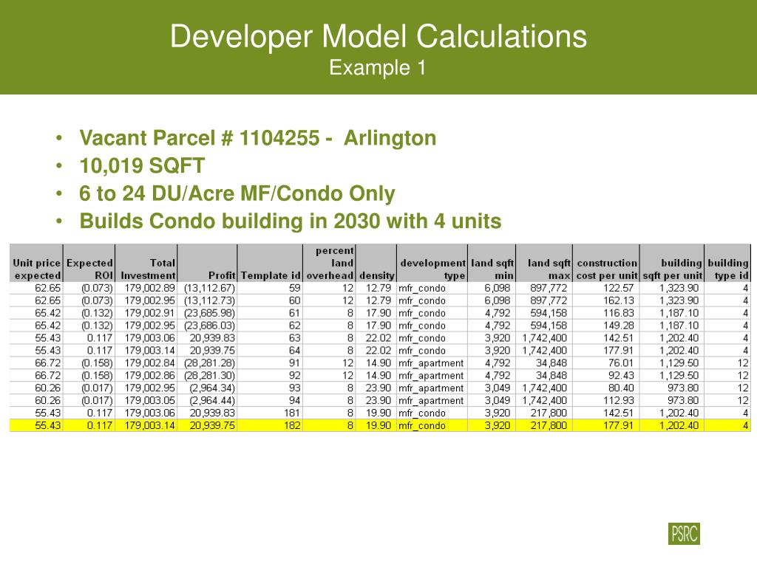Click construction cost cell '112.93'

(x=606, y=401)
